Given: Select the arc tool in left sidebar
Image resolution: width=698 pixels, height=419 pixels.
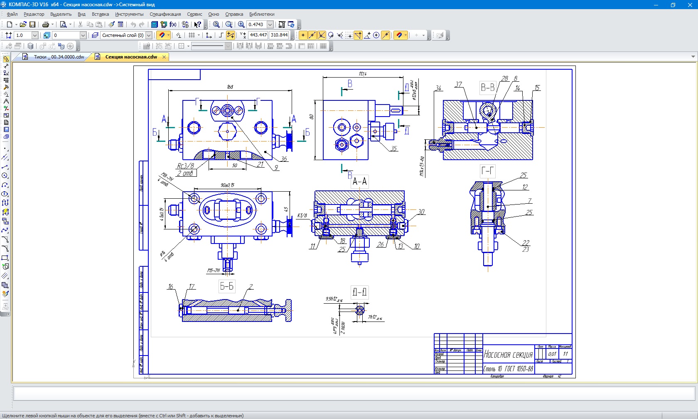Looking at the screenshot, I should click(5, 185).
